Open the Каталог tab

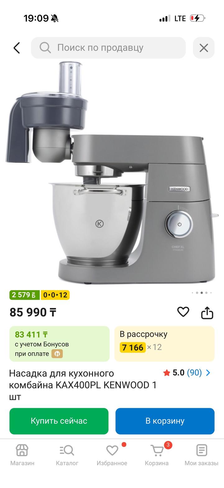67,455
